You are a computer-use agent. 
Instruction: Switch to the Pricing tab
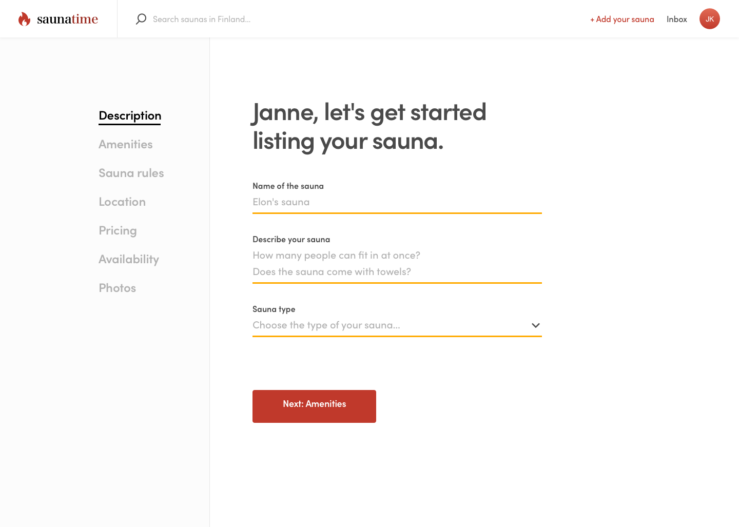tap(118, 231)
